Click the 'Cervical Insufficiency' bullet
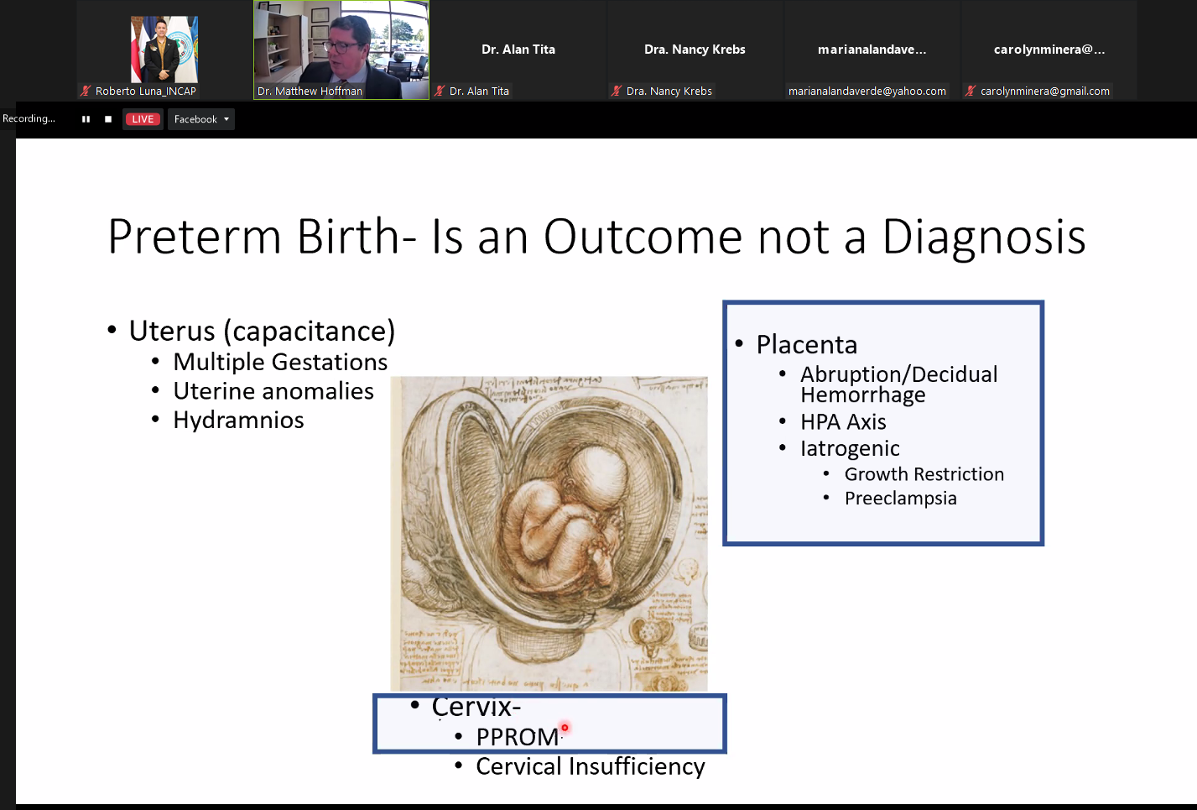The height and width of the screenshot is (810, 1197). point(590,766)
